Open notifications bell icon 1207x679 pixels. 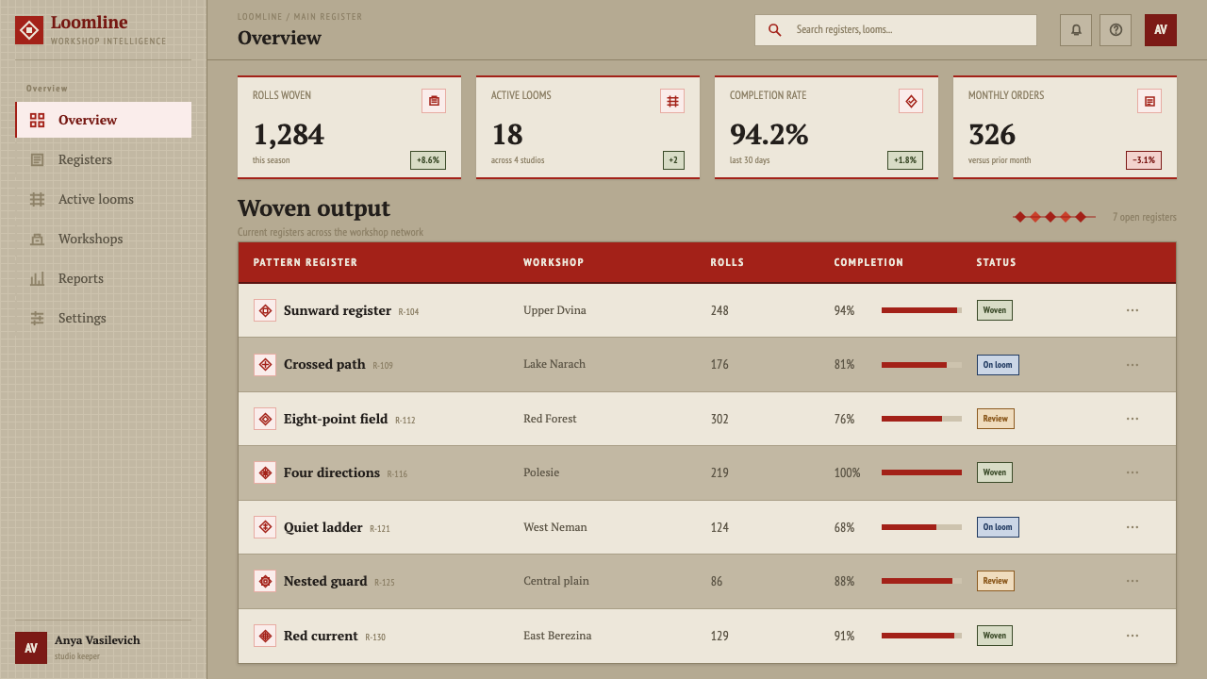click(1076, 30)
